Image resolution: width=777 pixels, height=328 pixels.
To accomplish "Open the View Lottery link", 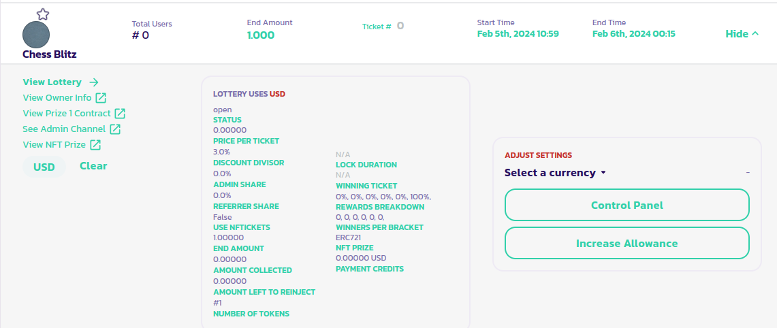I will (52, 82).
